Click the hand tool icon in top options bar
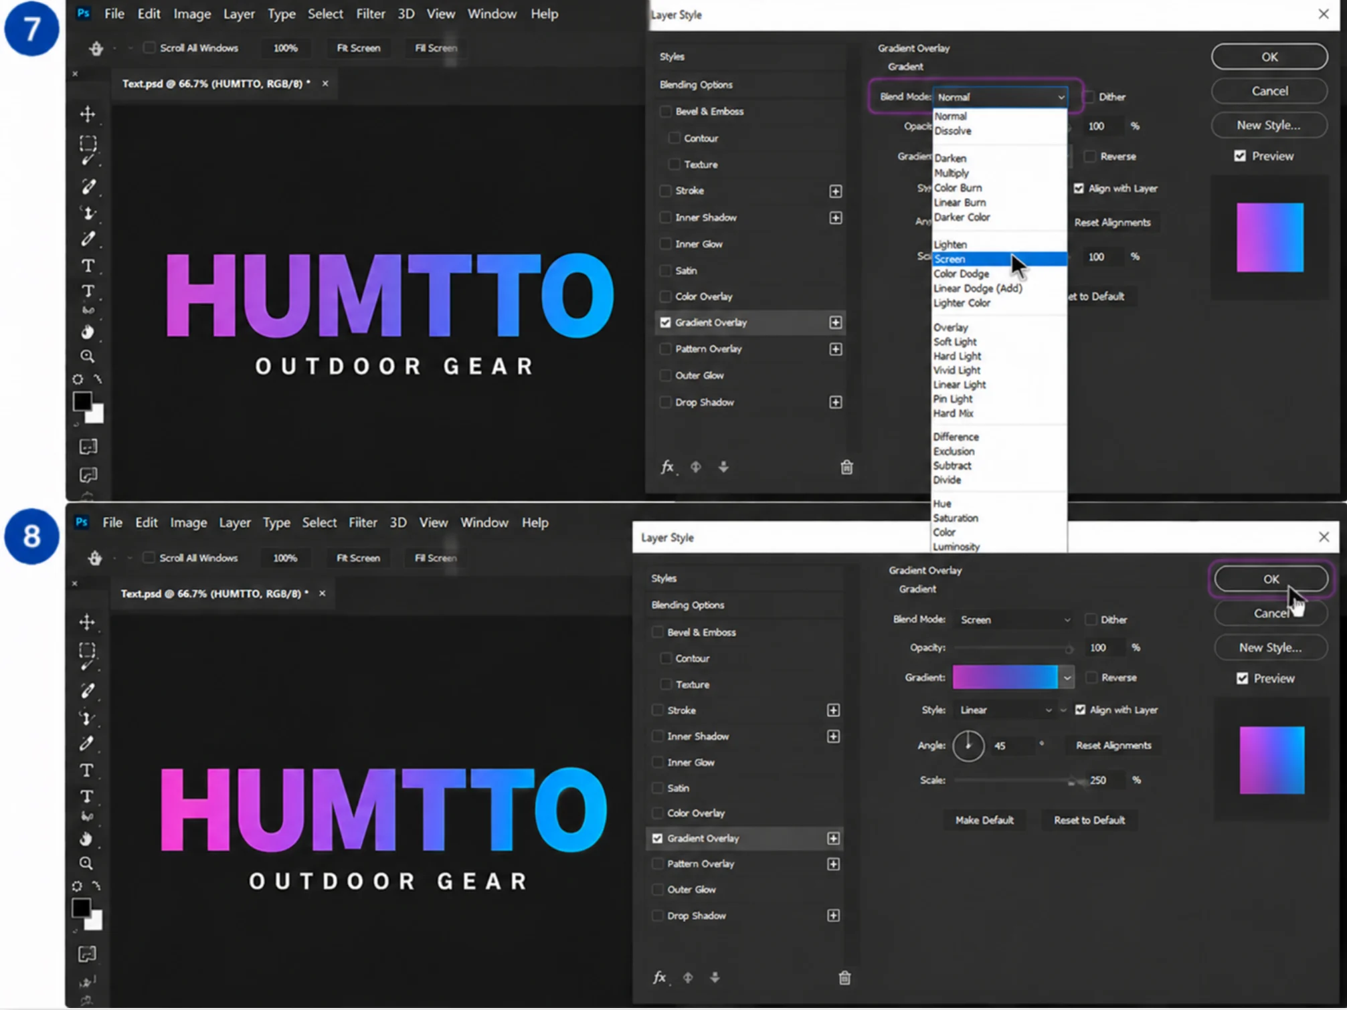The height and width of the screenshot is (1010, 1347). pos(96,48)
